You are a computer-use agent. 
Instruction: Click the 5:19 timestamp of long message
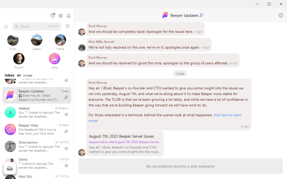click(245, 127)
